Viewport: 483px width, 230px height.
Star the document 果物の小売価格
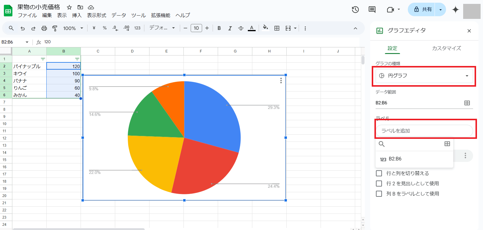tap(69, 7)
